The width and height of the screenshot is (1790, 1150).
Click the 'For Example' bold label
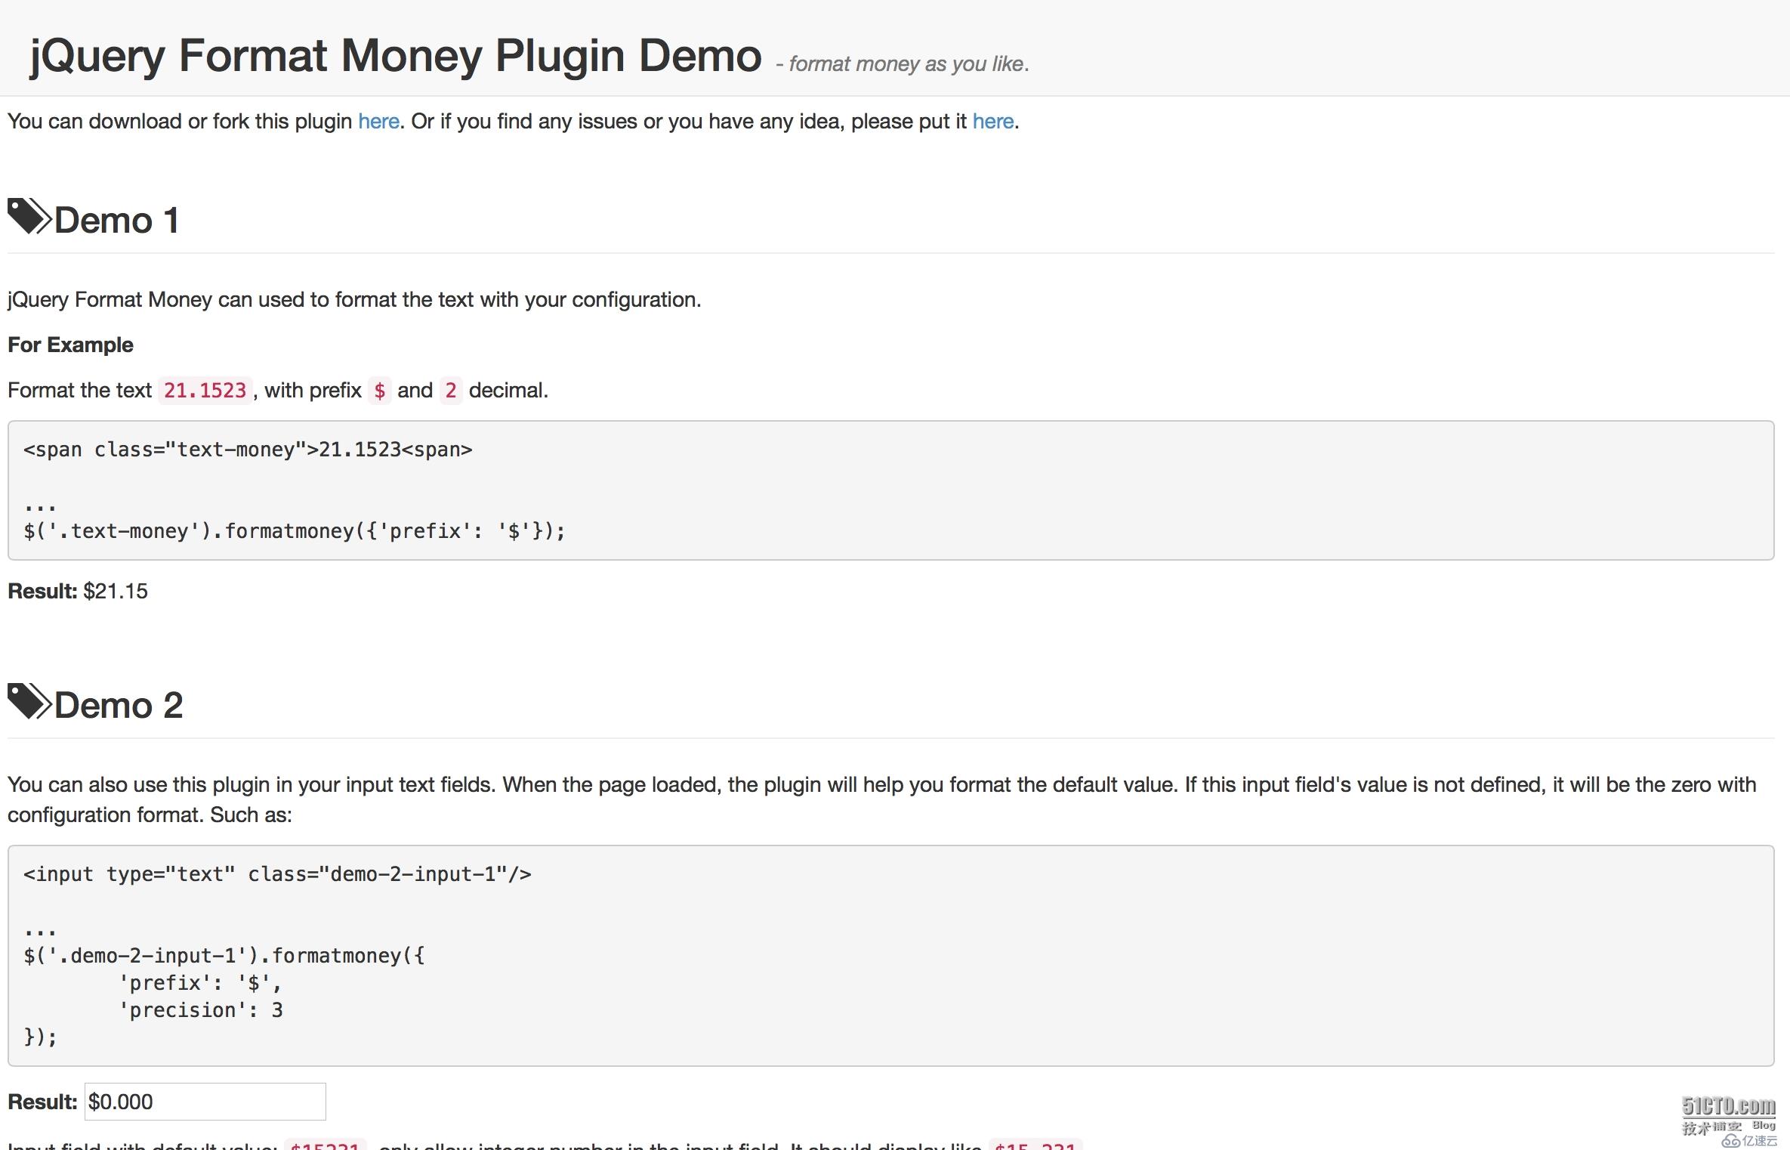point(70,345)
